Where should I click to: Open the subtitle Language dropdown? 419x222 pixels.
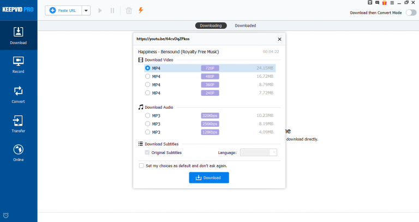coord(259,153)
